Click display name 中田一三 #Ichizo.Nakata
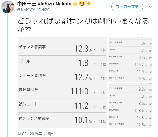Screen dimensions: 158x137 coord(44,4)
